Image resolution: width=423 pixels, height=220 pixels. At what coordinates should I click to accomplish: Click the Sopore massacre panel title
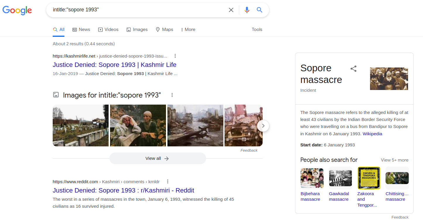[321, 74]
